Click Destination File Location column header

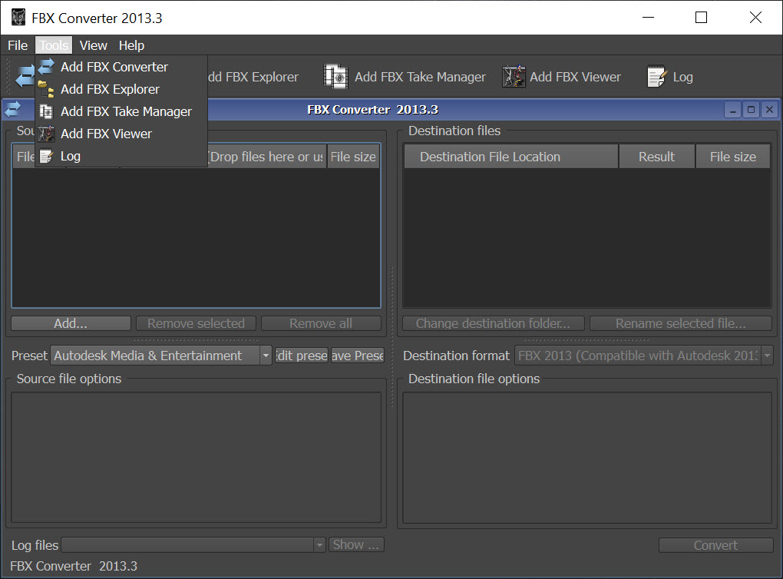(511, 157)
